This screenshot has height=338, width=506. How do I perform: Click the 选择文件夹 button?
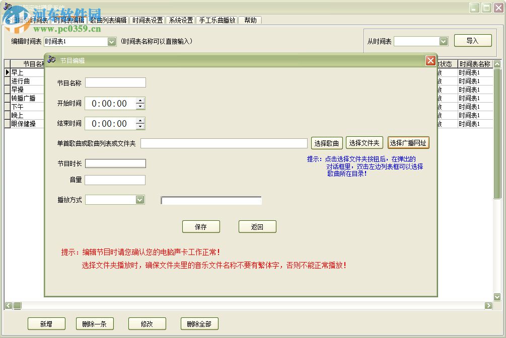[x=365, y=143]
